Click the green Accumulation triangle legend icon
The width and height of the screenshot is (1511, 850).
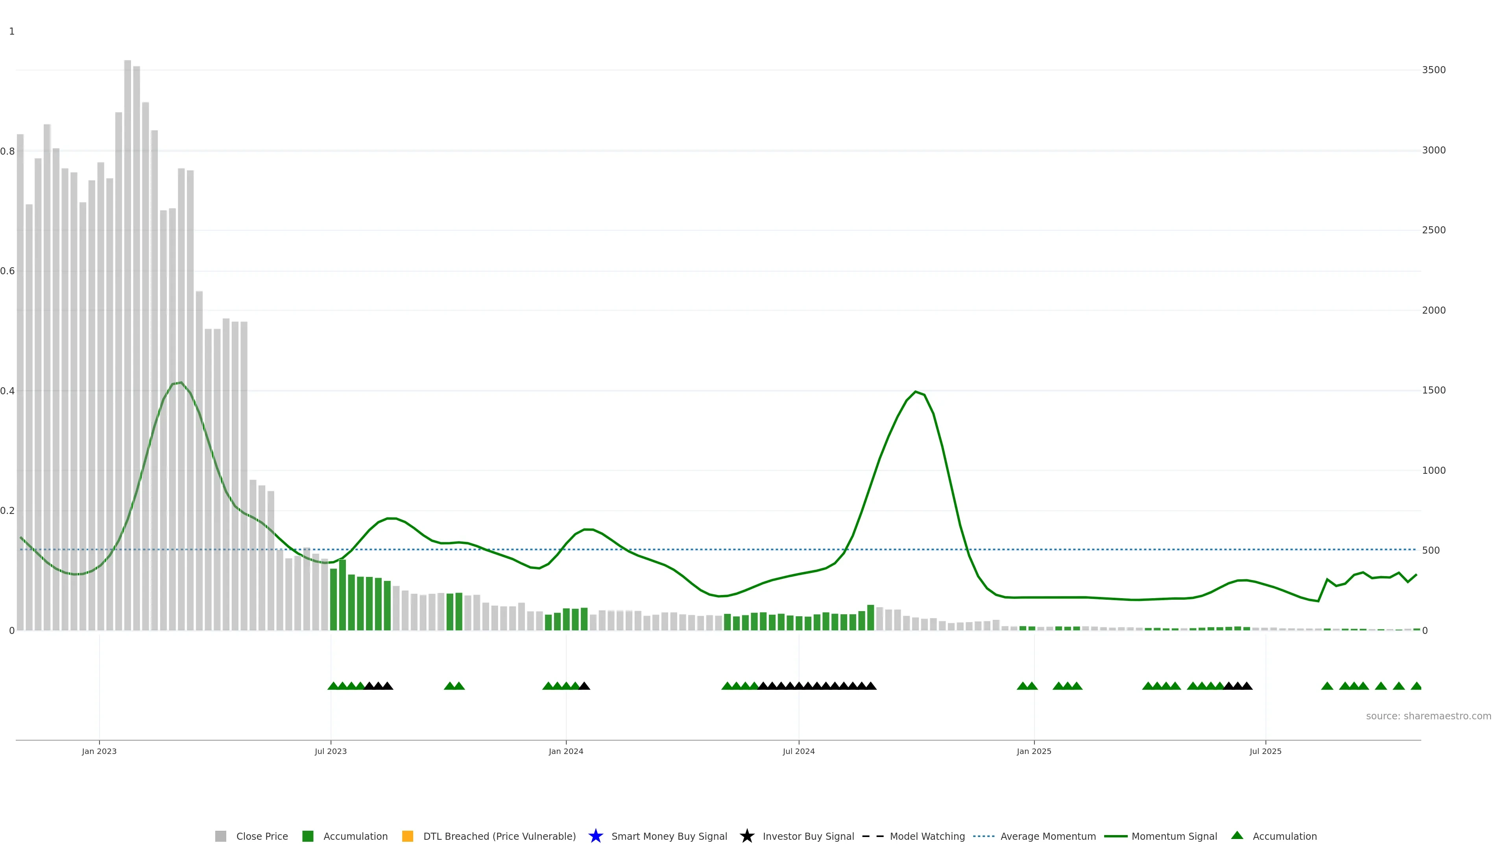(x=1237, y=835)
